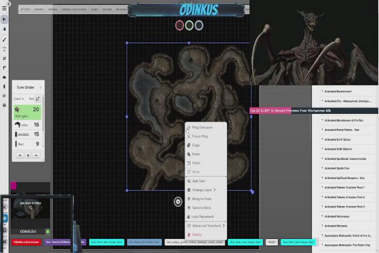Click Join Voice & Video
The image size is (379, 253).
click(30, 203)
